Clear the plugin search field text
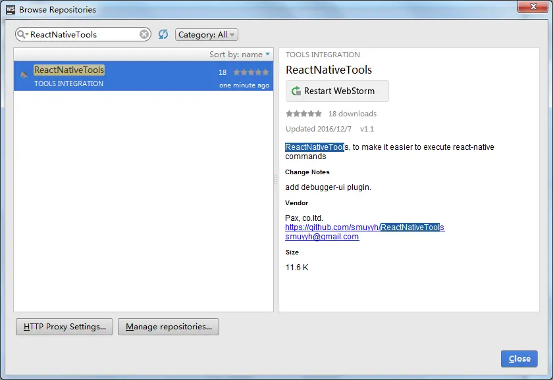Screen dimensions: 553x380 click(x=144, y=34)
